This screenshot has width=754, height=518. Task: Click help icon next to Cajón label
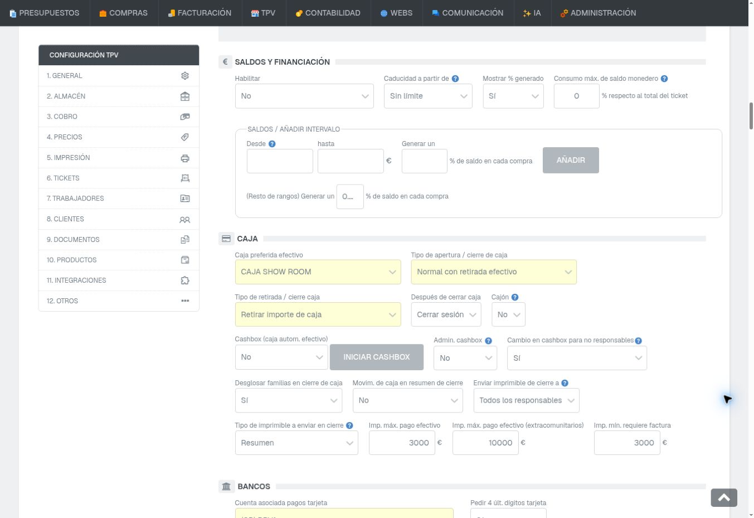pos(515,297)
